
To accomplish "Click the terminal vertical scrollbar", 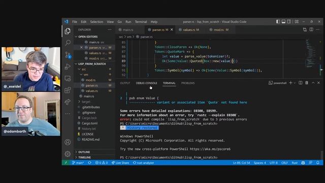I will (321, 155).
